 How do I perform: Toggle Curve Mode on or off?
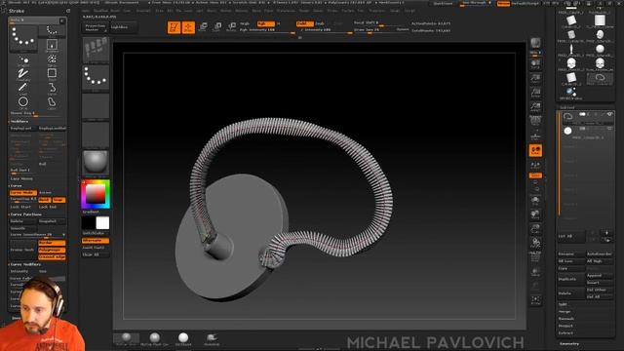click(23, 193)
